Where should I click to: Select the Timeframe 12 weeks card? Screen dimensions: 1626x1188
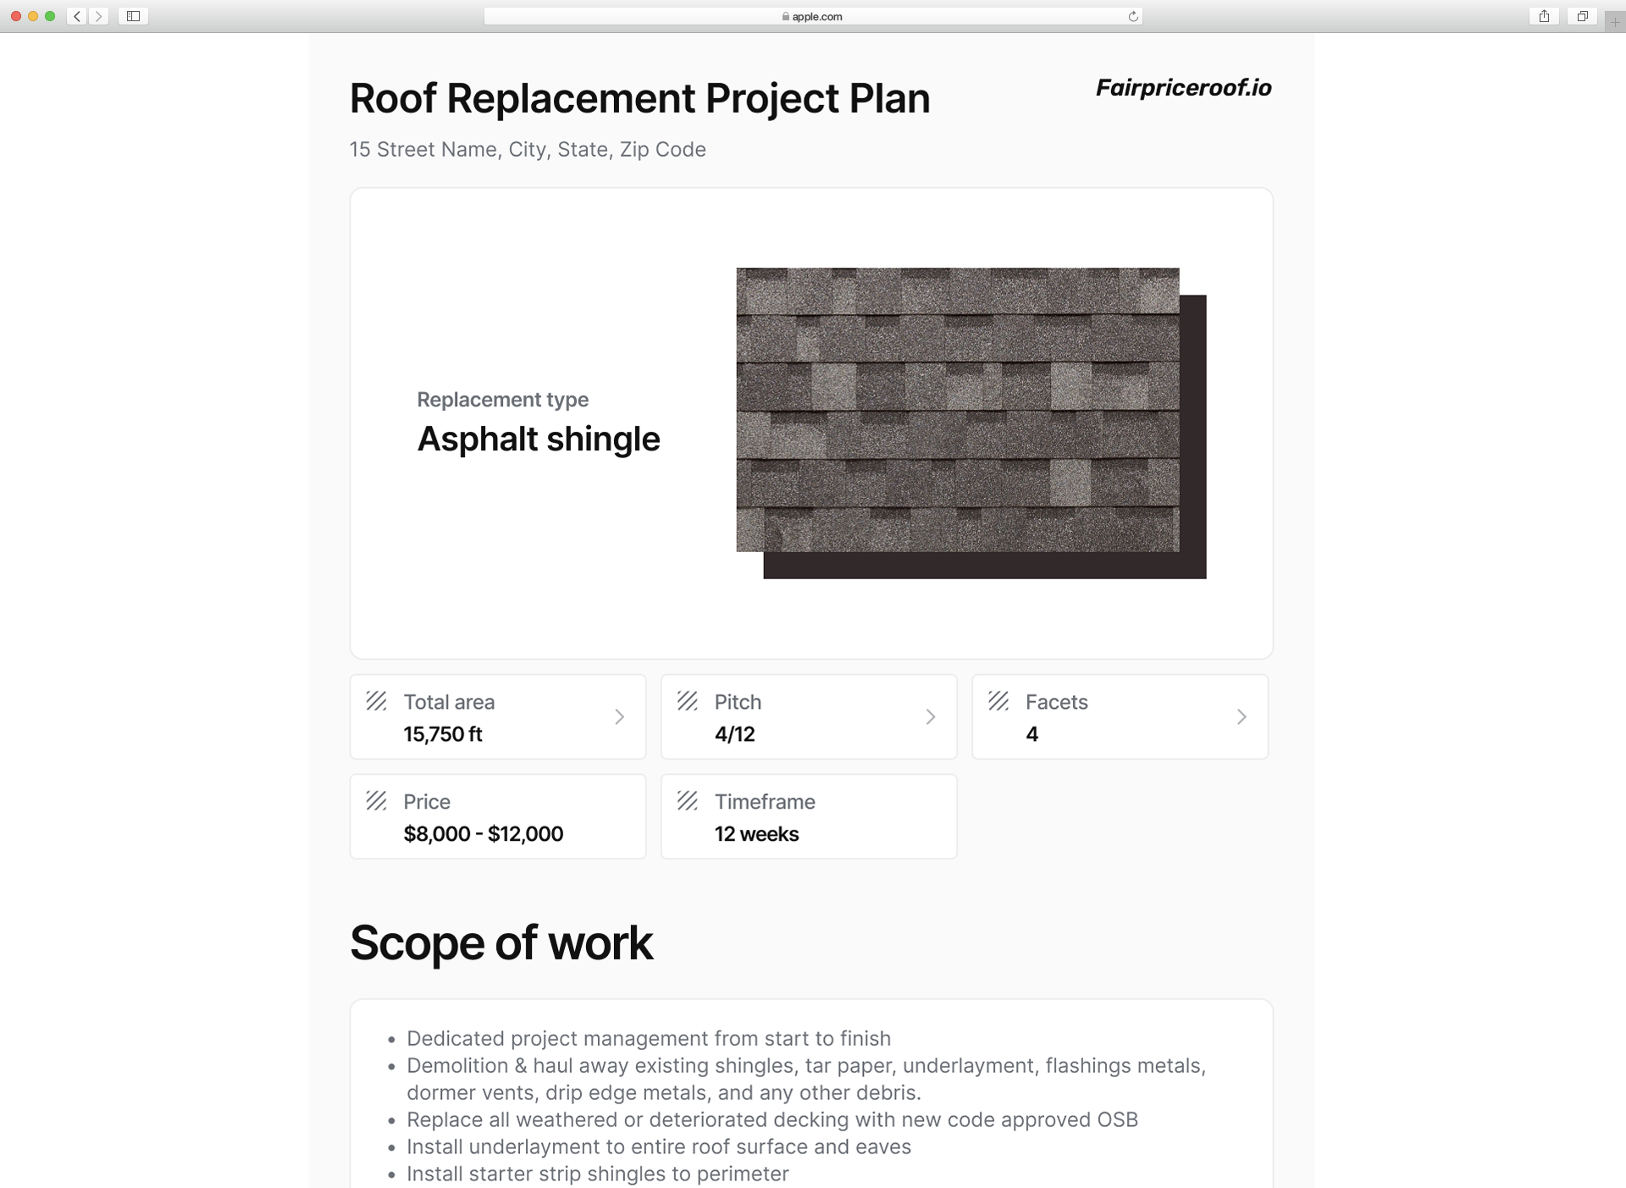point(809,817)
